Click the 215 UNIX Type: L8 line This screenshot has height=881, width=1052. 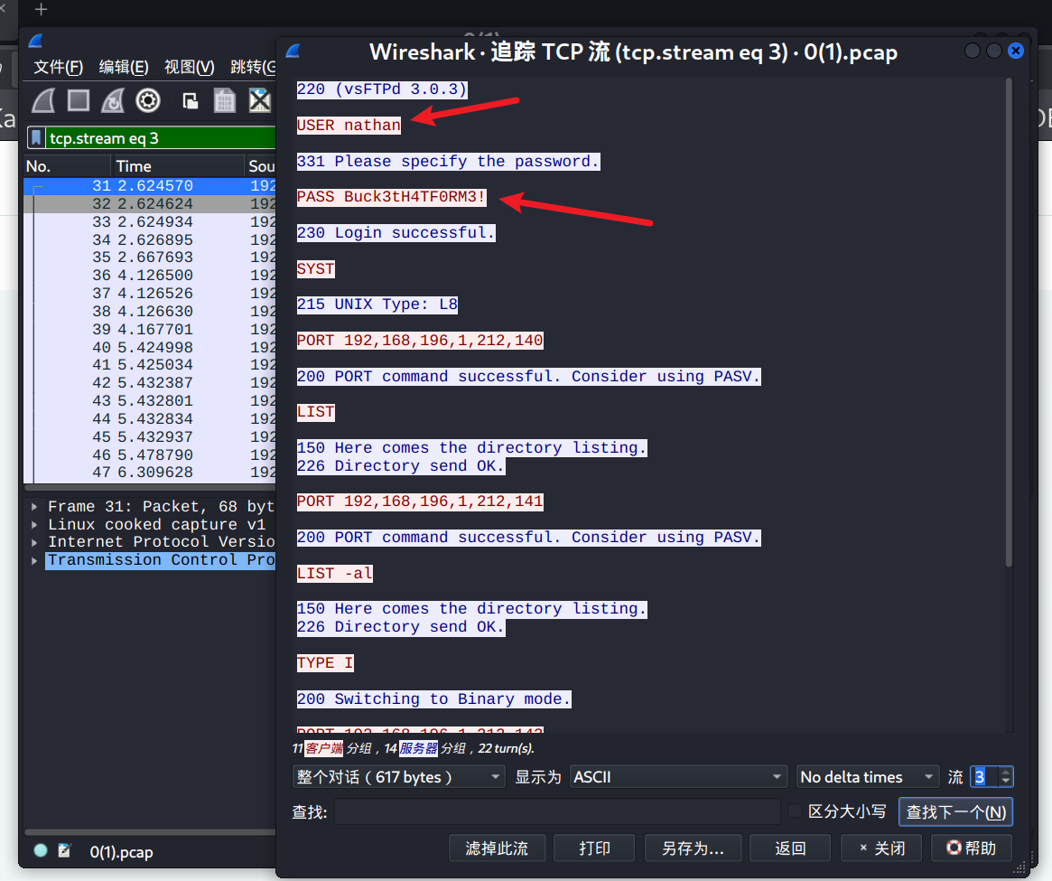(377, 305)
